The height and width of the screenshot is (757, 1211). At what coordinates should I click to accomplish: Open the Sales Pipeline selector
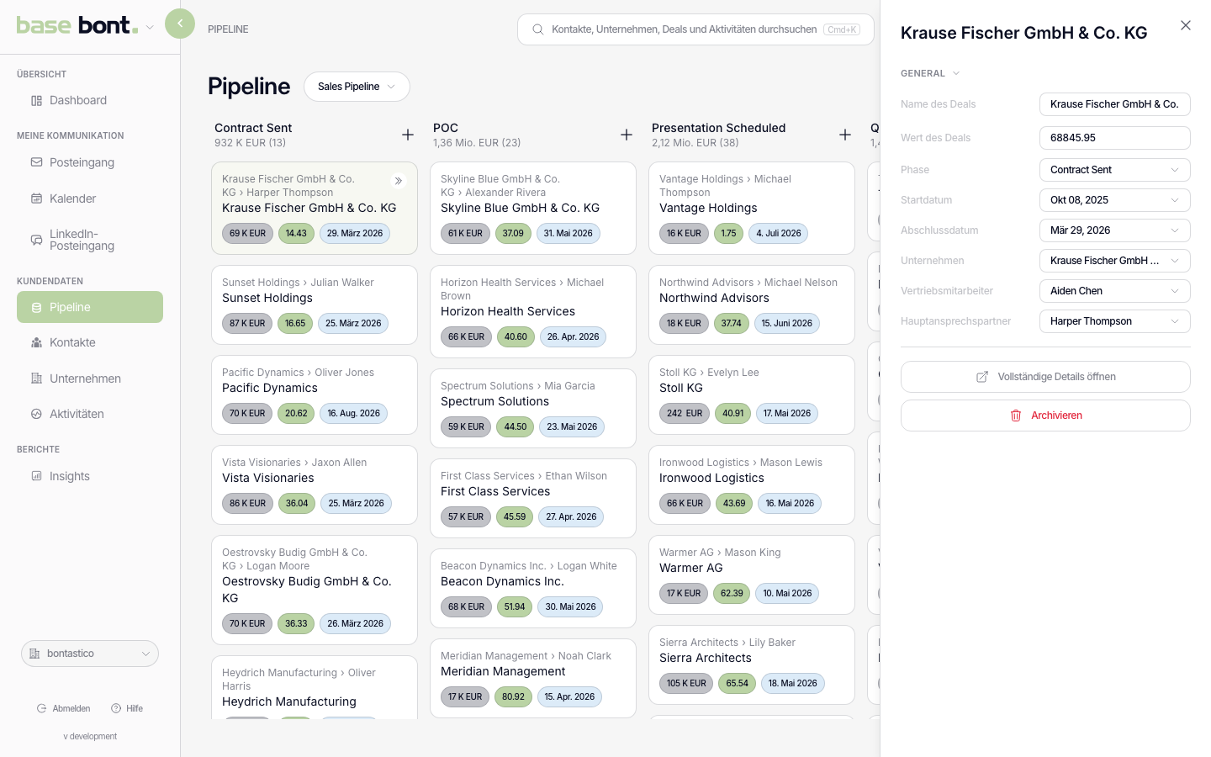357,87
